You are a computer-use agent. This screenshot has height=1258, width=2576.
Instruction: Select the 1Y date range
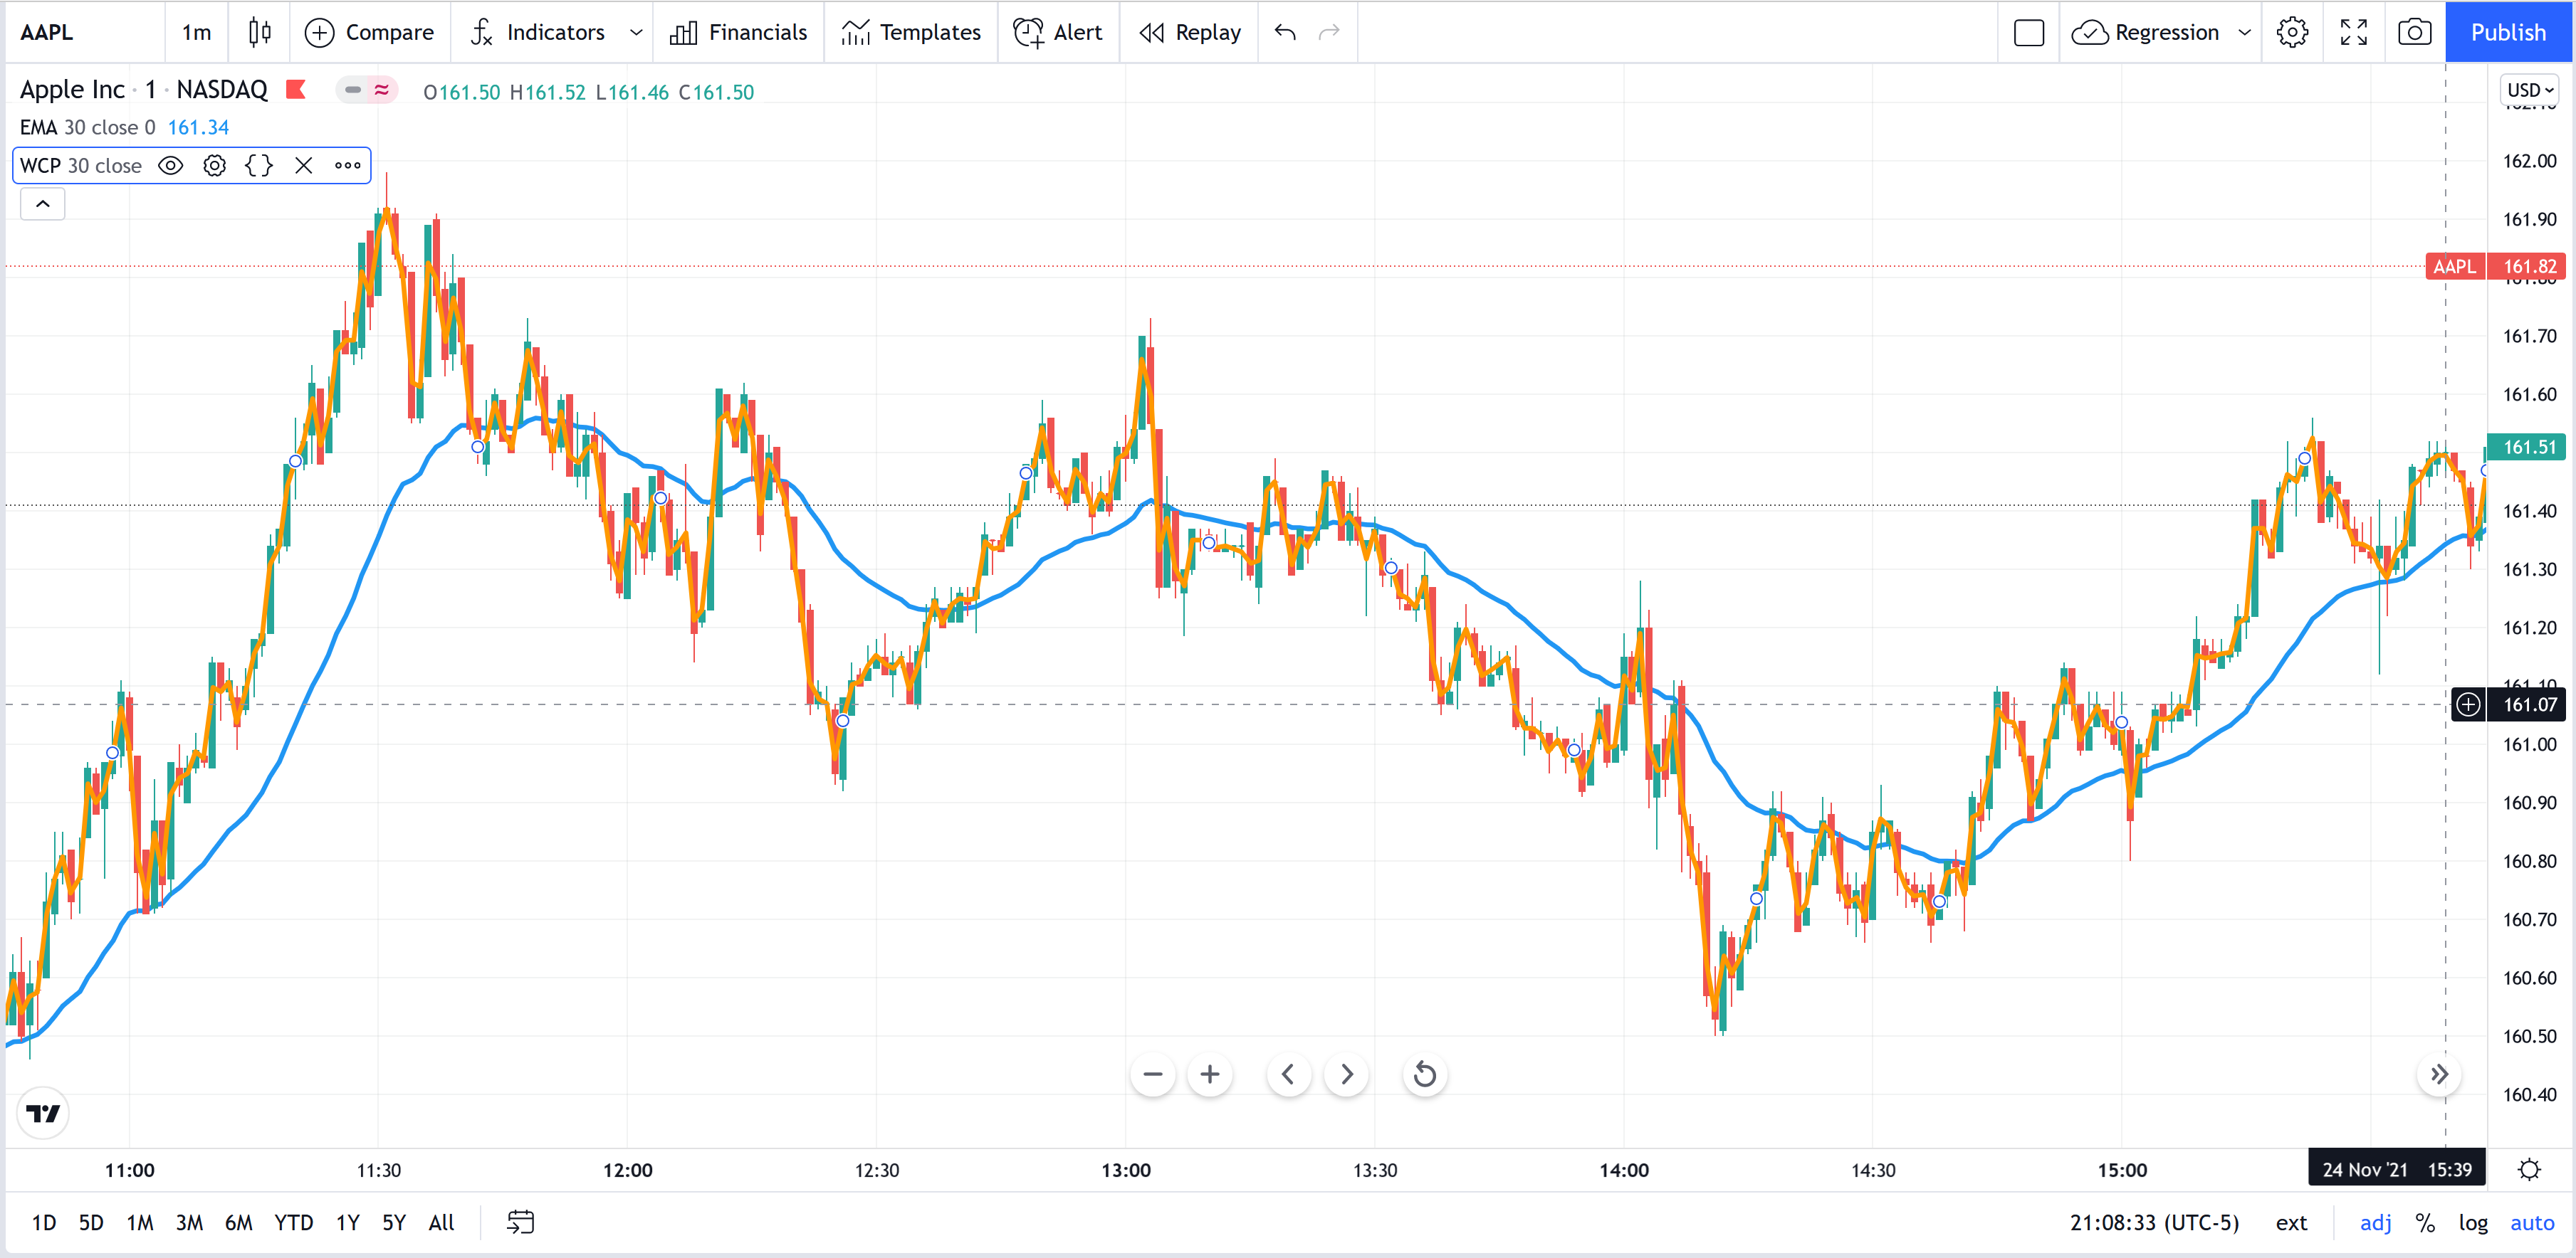click(x=347, y=1223)
